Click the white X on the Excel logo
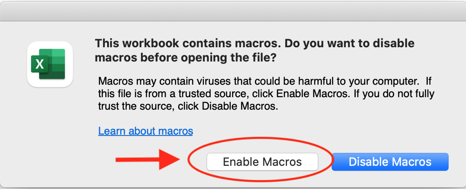Image resolution: width=466 pixels, height=189 pixels. point(40,65)
